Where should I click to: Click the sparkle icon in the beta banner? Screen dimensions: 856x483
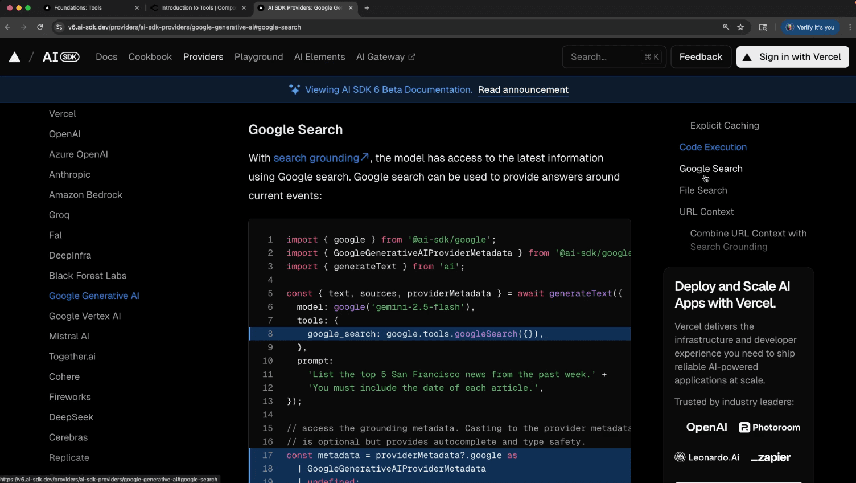(294, 89)
